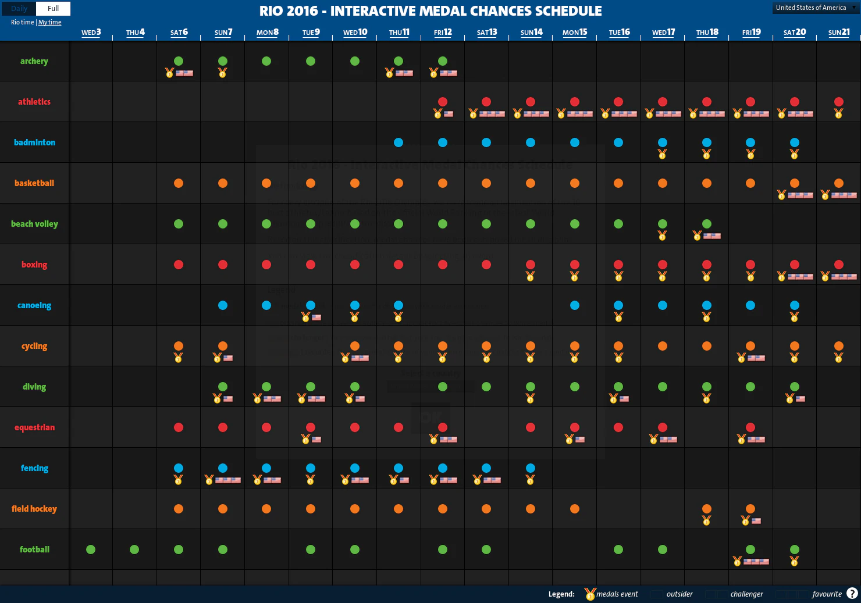The width and height of the screenshot is (861, 603).
Task: Click the cycling event dot on SAT 6
Action: [x=179, y=346]
